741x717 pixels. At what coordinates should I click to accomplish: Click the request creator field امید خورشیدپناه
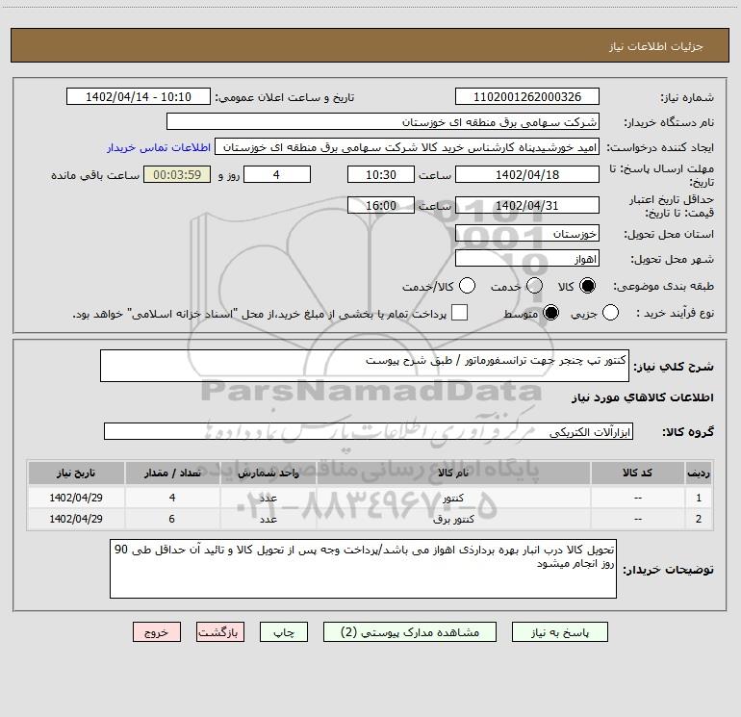(x=407, y=147)
